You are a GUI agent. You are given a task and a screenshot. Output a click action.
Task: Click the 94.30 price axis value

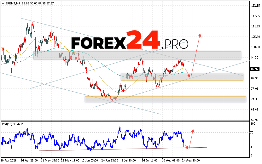(x=255, y=57)
